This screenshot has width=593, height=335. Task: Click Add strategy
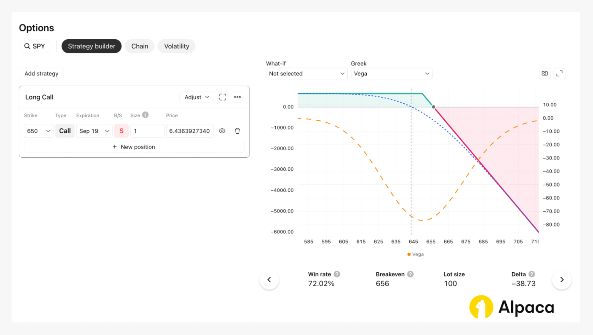point(41,73)
